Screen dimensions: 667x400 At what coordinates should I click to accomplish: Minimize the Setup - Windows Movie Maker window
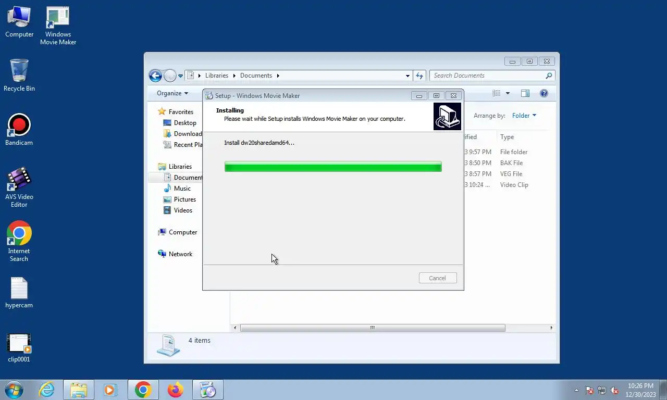click(x=419, y=96)
